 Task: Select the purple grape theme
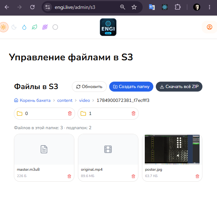(x=45, y=27)
